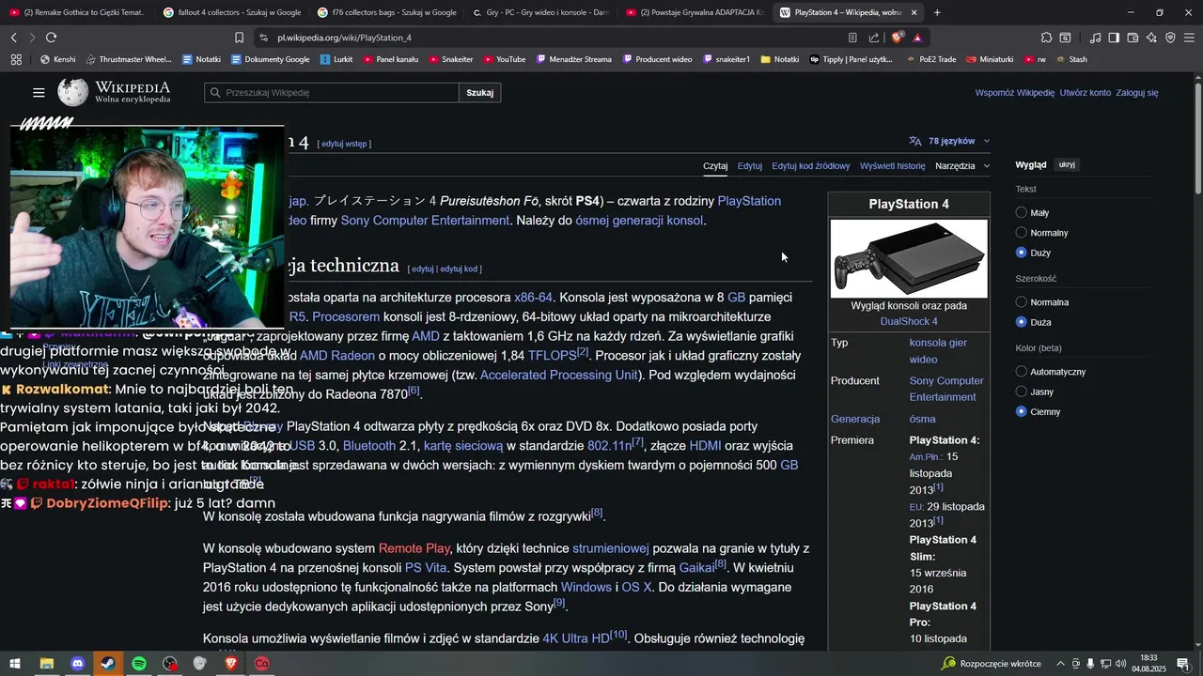Follow the Zaloguj się link

(1137, 93)
